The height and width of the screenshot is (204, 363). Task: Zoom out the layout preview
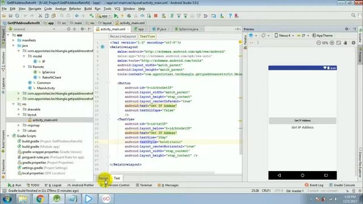tap(319, 43)
